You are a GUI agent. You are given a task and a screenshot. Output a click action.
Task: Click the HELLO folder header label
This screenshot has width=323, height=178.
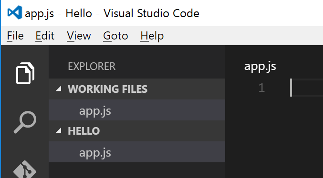click(x=83, y=131)
